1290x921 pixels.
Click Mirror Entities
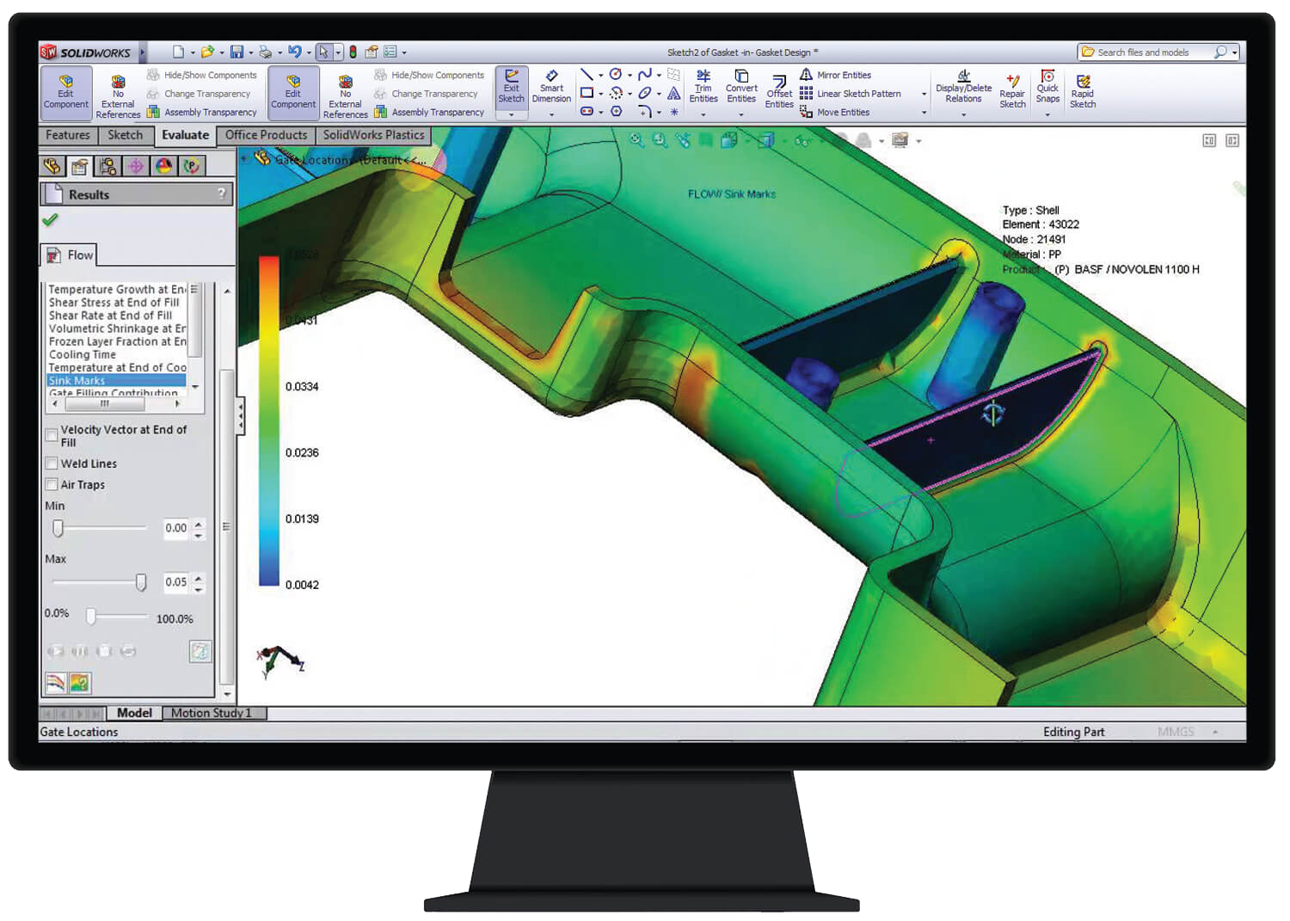835,75
